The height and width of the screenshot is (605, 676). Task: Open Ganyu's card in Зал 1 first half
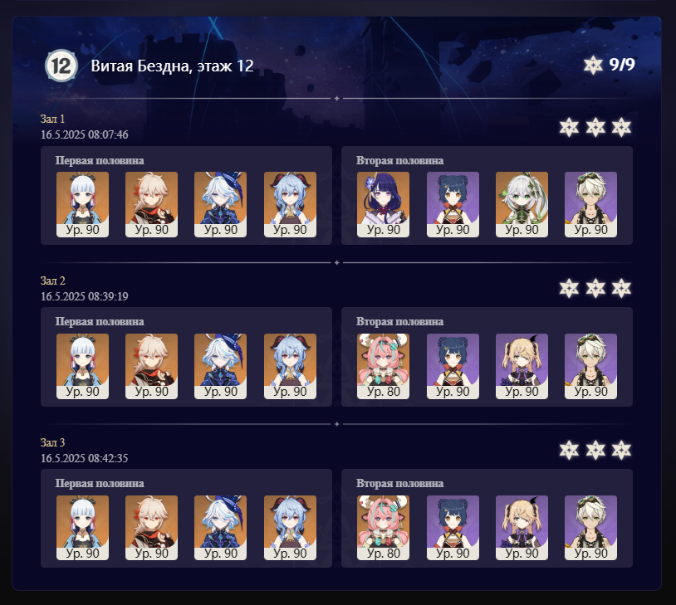click(290, 204)
